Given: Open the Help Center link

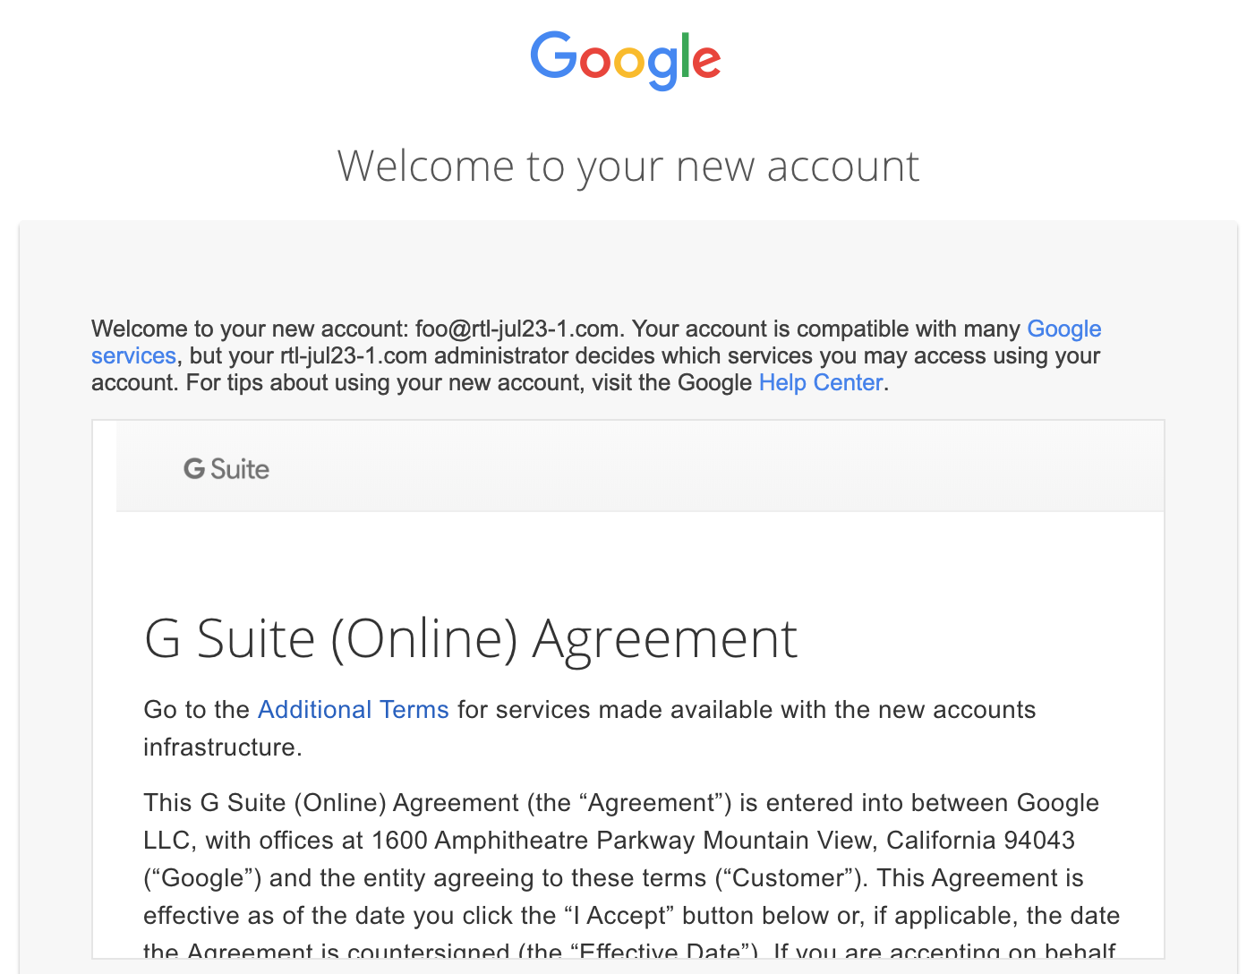Looking at the screenshot, I should [x=821, y=382].
